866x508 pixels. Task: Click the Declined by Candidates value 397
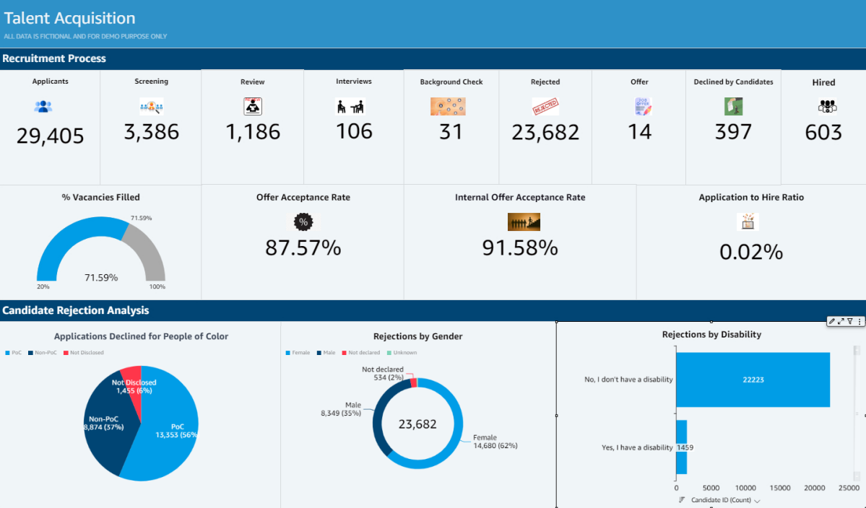733,132
